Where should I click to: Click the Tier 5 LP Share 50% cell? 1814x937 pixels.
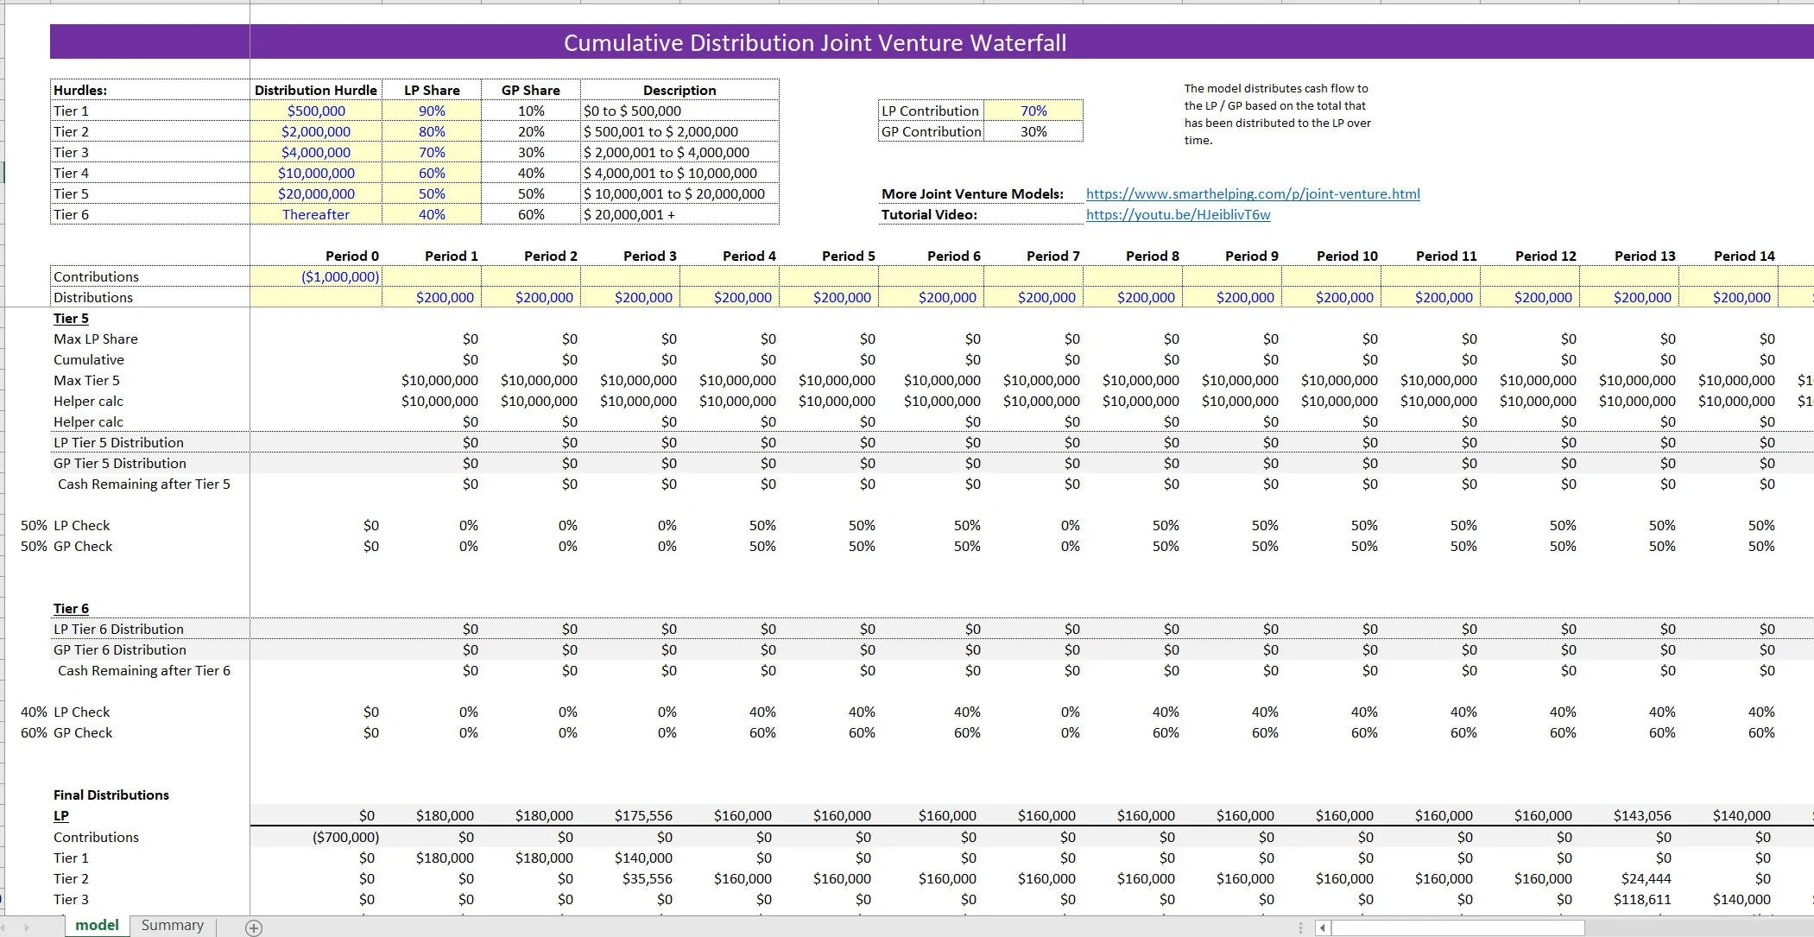(432, 193)
